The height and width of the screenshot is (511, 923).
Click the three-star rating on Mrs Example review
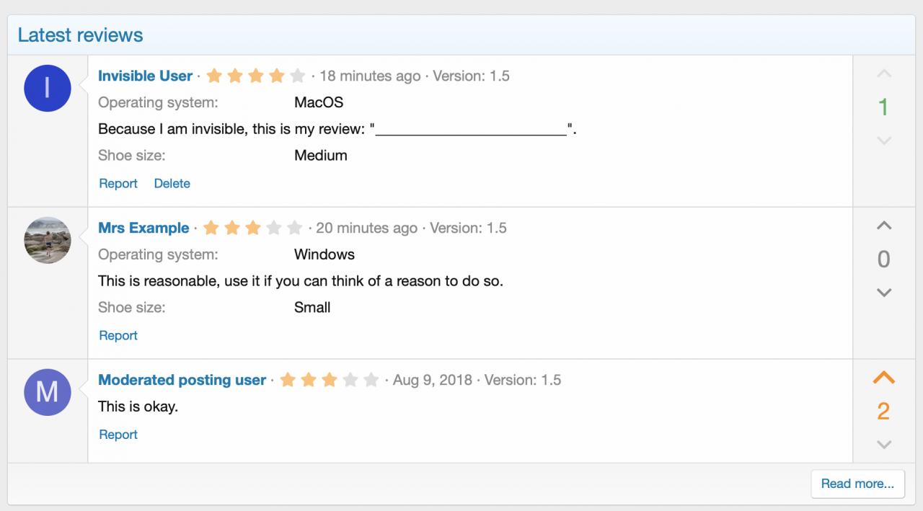(x=252, y=228)
